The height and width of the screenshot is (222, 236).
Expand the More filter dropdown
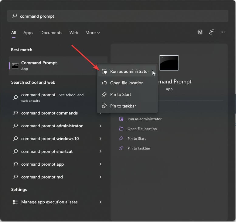coord(92,33)
